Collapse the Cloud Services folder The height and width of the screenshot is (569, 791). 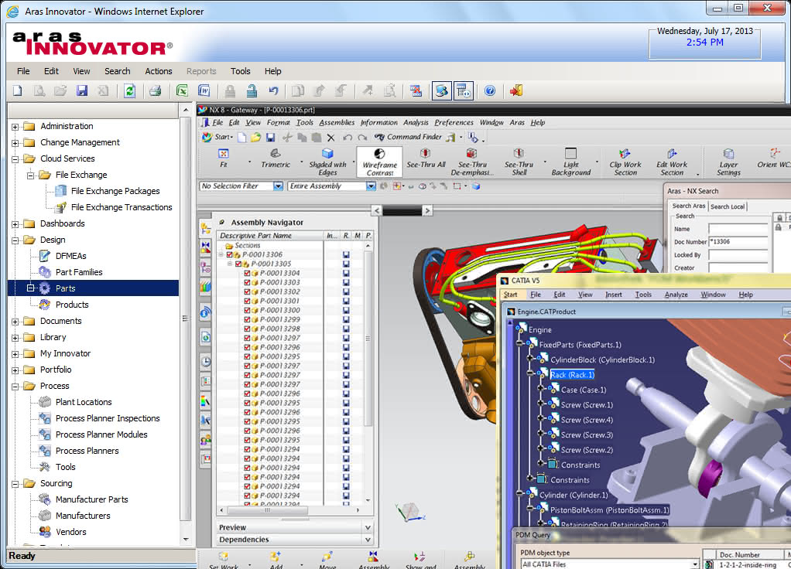15,158
